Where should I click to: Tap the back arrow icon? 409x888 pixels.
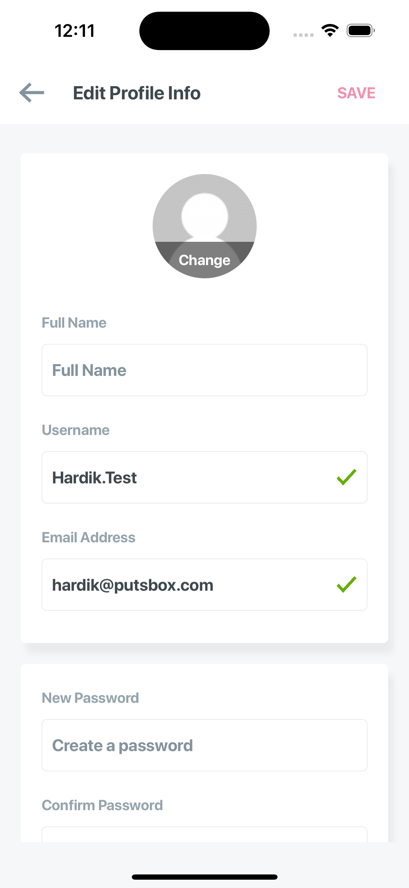coord(32,93)
